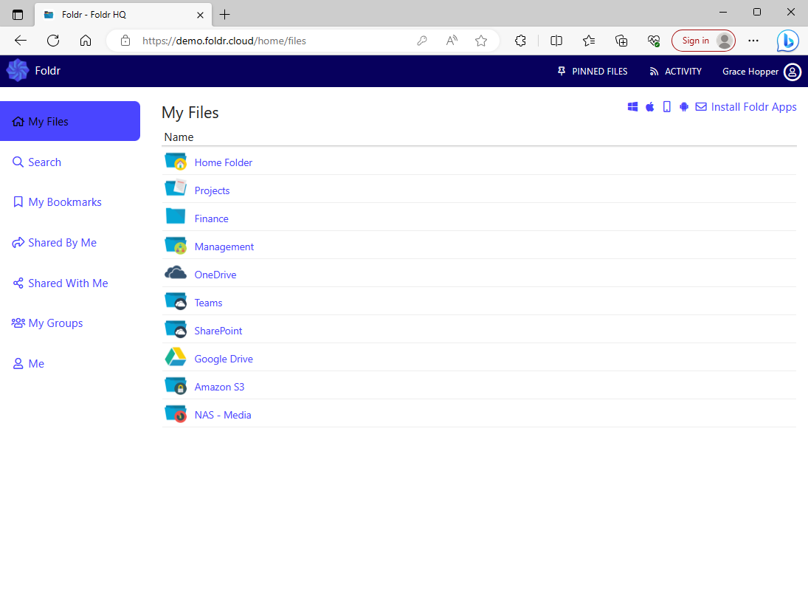The image size is (808, 606).
Task: Go back with the browser back arrow
Action: pyautogui.click(x=21, y=41)
